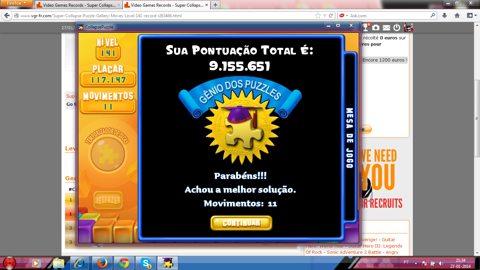
Task: Expand the URL history dropdown arrow
Action: [325, 16]
